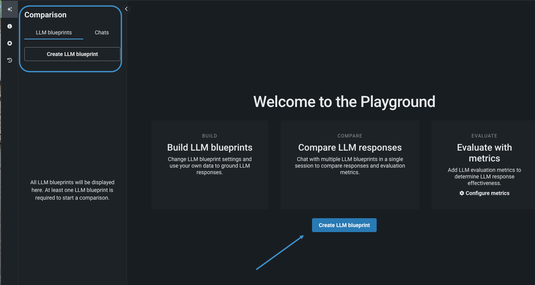Click the Comparison panel title

[45, 15]
